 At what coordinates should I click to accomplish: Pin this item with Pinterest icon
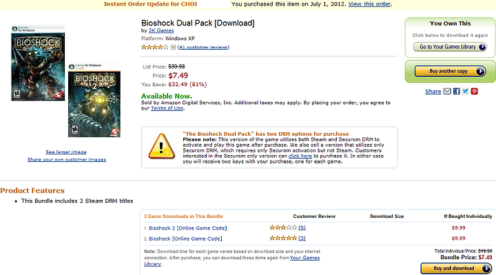coord(474,92)
